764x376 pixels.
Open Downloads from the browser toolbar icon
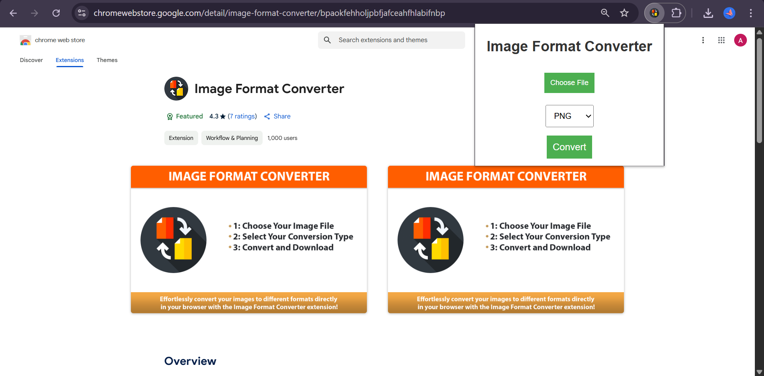[x=708, y=13]
